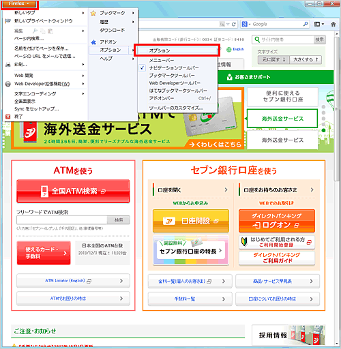The image size is (341, 349).
Task: Open はじめてご利用される方 link
Action: click(x=277, y=242)
